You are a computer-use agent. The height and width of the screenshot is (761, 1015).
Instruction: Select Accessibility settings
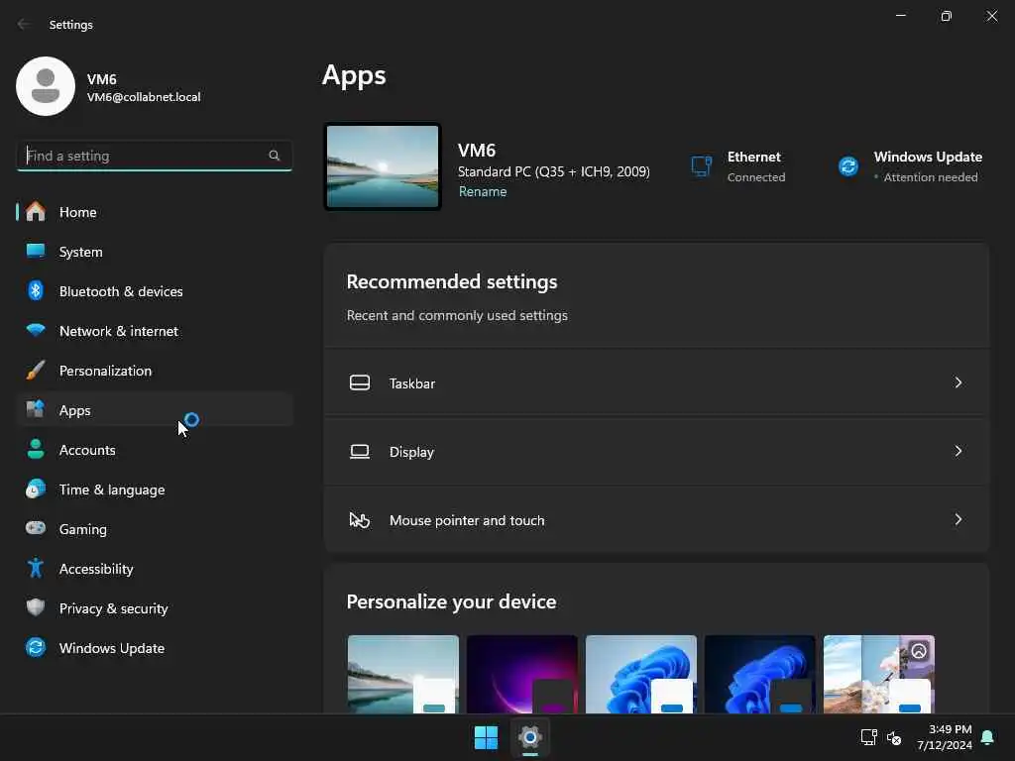click(155, 568)
